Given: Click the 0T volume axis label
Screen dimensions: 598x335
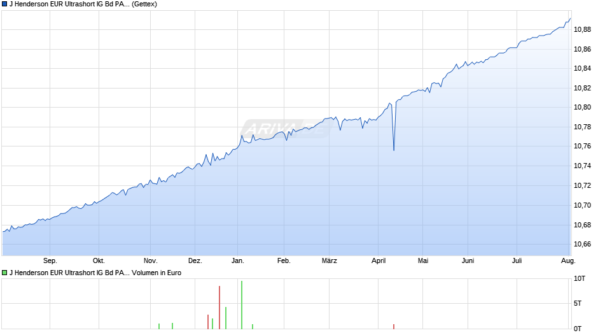Looking at the screenshot, I should point(578,329).
